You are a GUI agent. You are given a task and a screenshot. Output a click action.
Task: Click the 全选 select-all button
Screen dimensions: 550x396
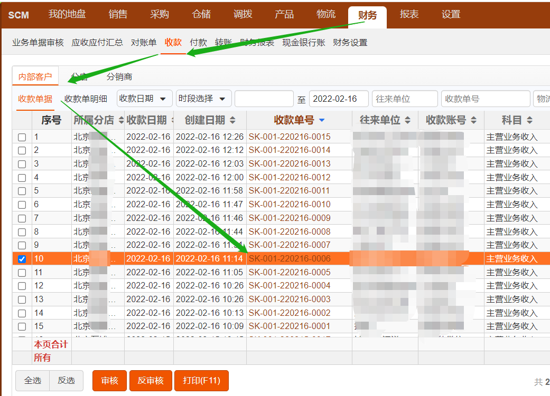tap(32, 381)
